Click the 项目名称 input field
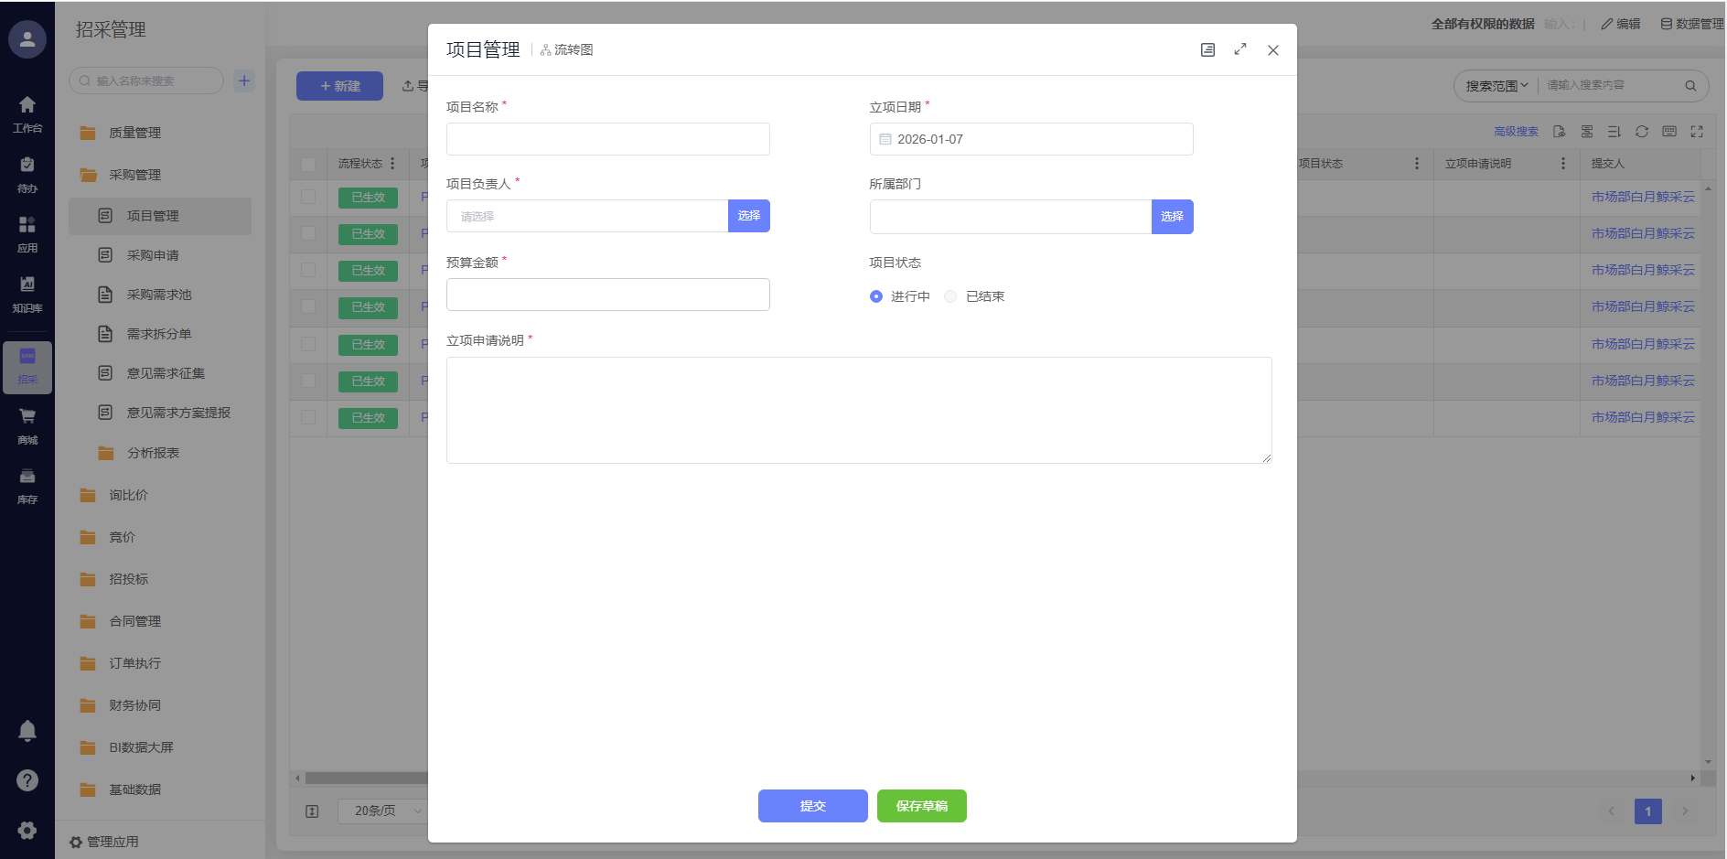 tap(607, 139)
